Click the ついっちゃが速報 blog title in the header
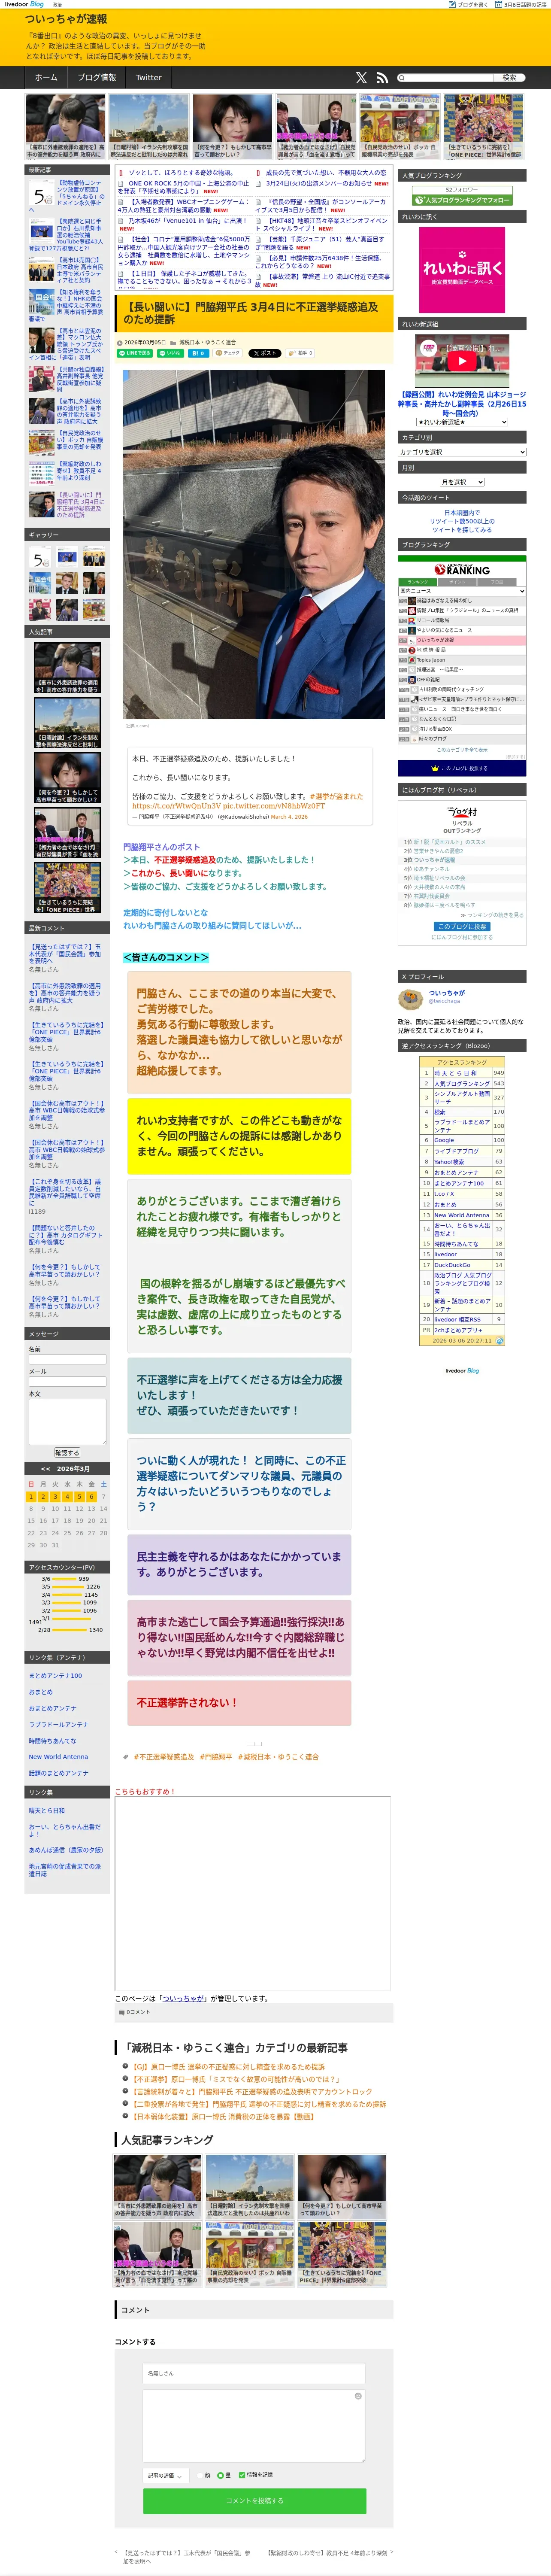The width and height of the screenshot is (551, 2576). pyautogui.click(x=66, y=19)
